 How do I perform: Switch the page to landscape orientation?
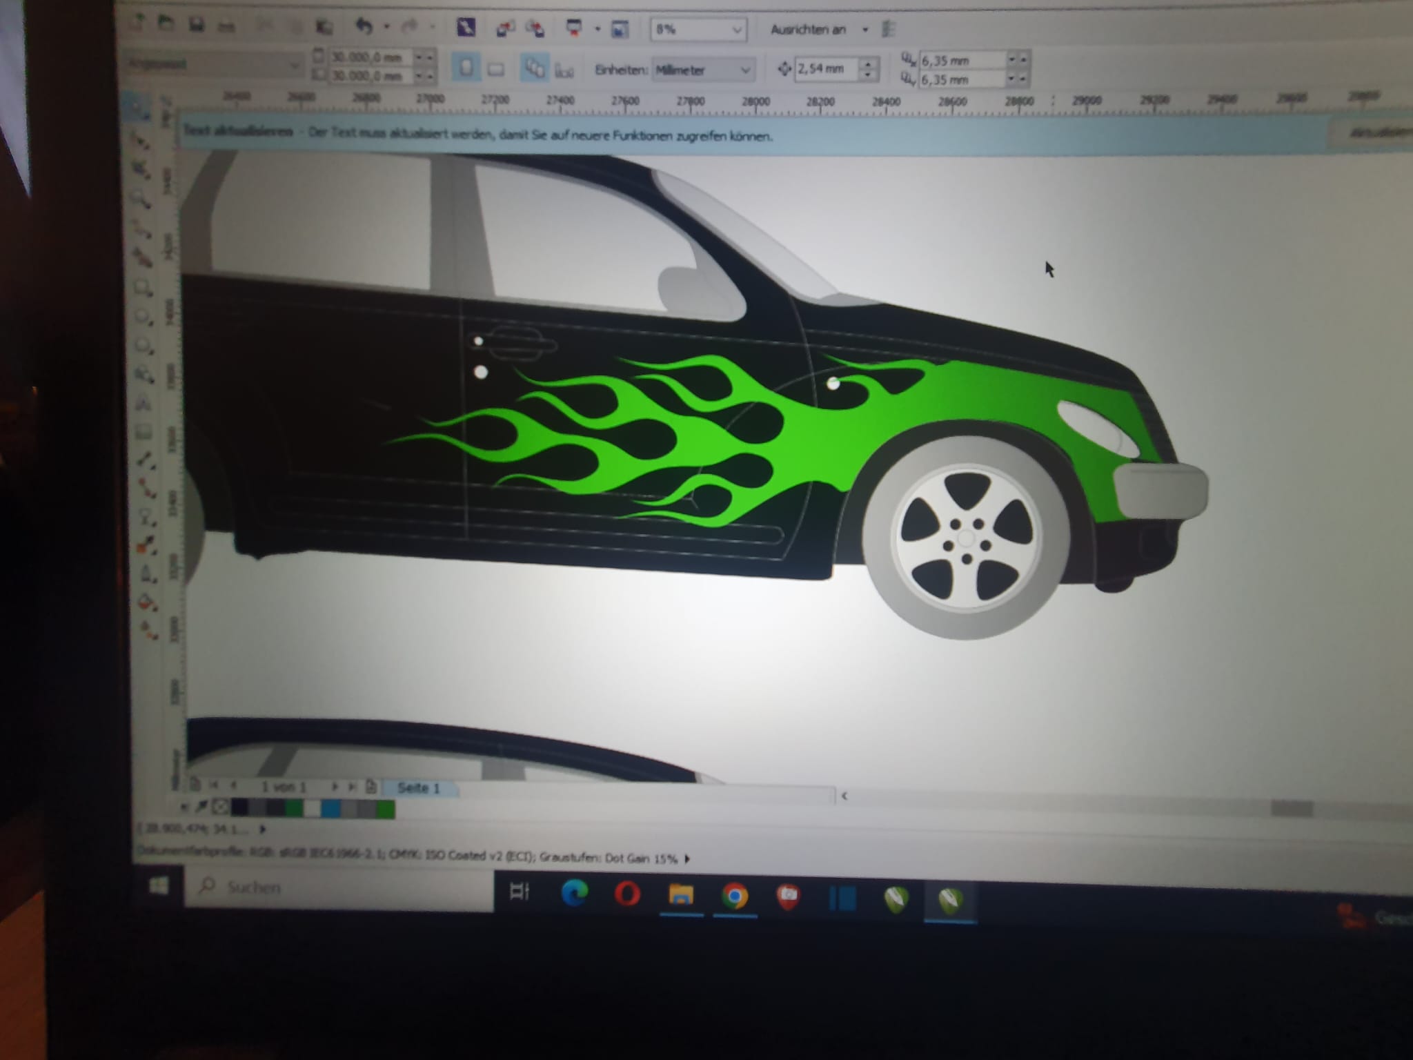point(495,70)
